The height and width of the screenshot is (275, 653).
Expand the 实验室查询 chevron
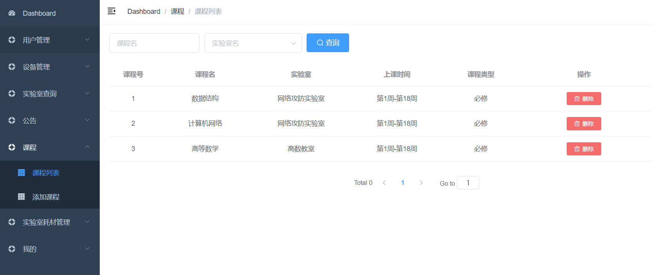(x=87, y=93)
